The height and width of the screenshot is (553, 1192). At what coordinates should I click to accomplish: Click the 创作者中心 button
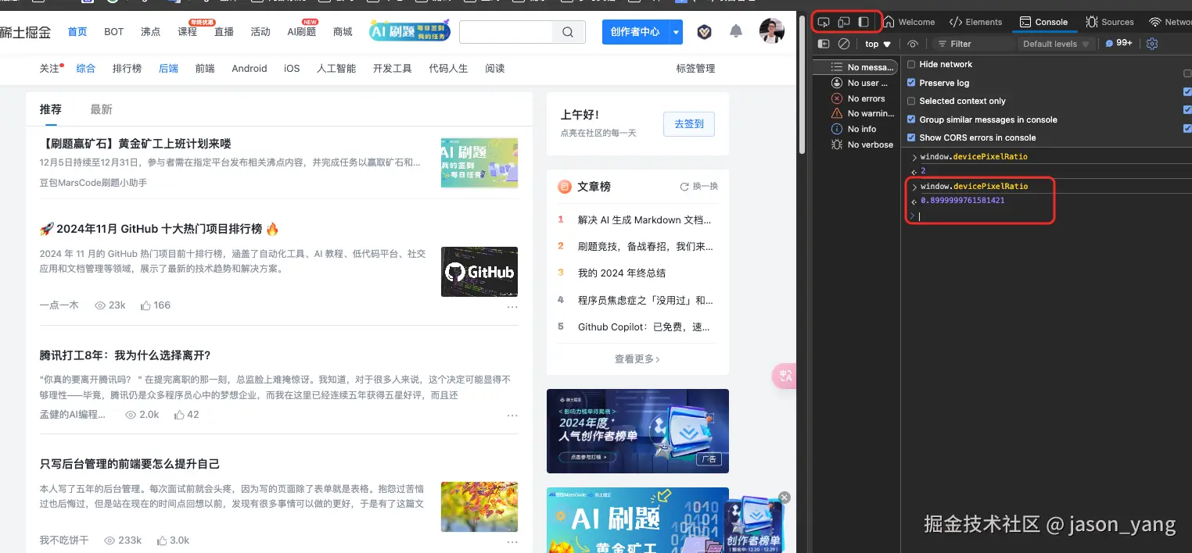click(x=635, y=32)
